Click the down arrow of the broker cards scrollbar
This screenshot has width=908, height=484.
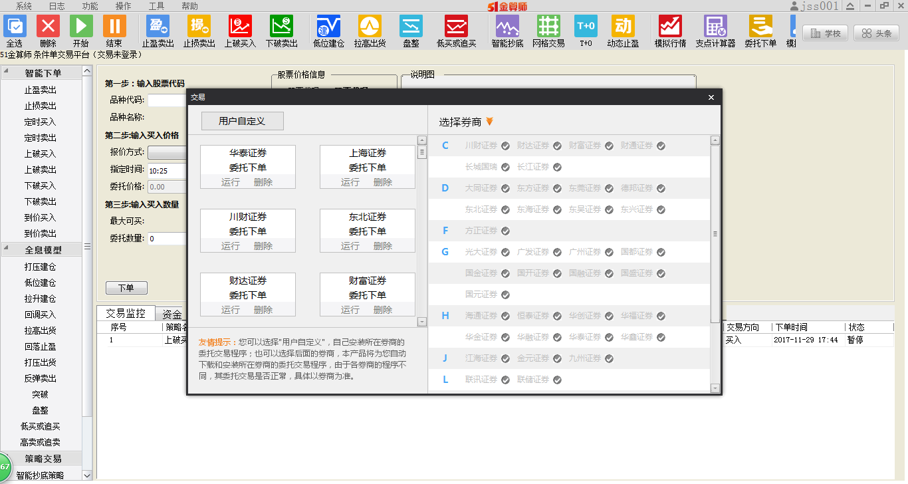tap(421, 322)
